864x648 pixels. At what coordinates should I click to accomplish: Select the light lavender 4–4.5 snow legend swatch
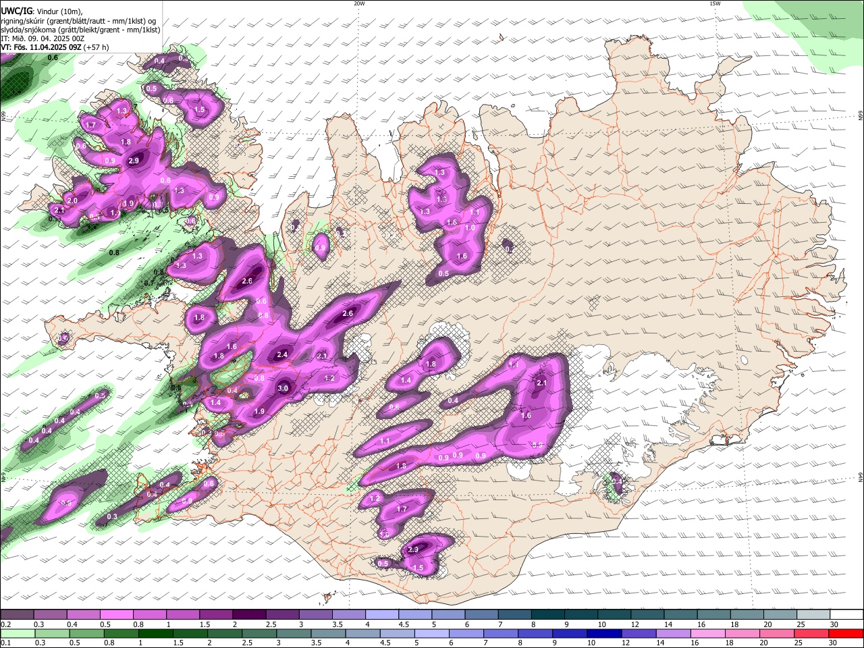[x=381, y=615]
